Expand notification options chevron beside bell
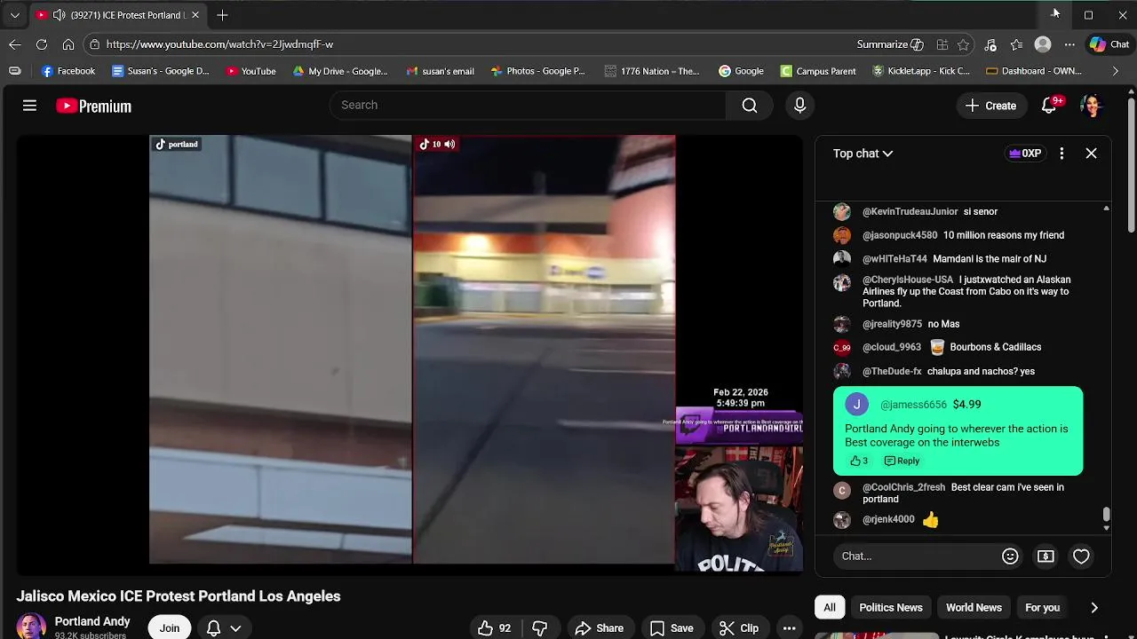The image size is (1137, 639). pos(235,628)
